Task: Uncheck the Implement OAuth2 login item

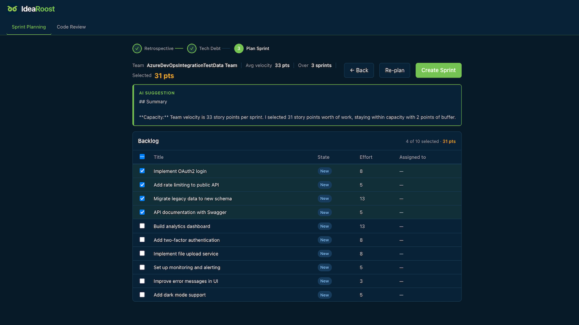Action: click(142, 171)
